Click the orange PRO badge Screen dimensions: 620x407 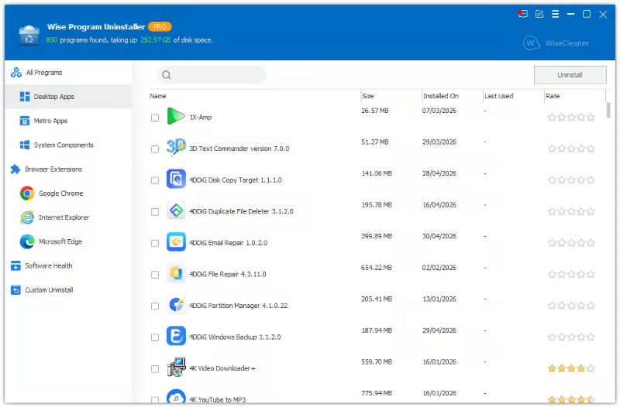click(x=160, y=26)
